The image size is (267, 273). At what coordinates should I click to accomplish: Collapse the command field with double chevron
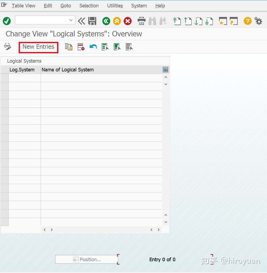point(81,21)
